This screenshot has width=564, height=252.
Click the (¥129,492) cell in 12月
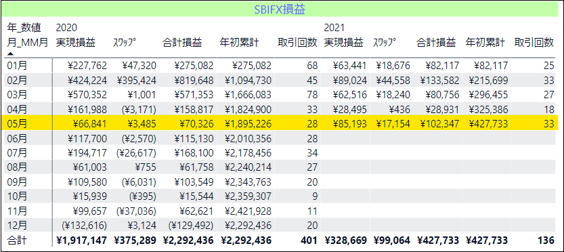pyautogui.click(x=191, y=226)
